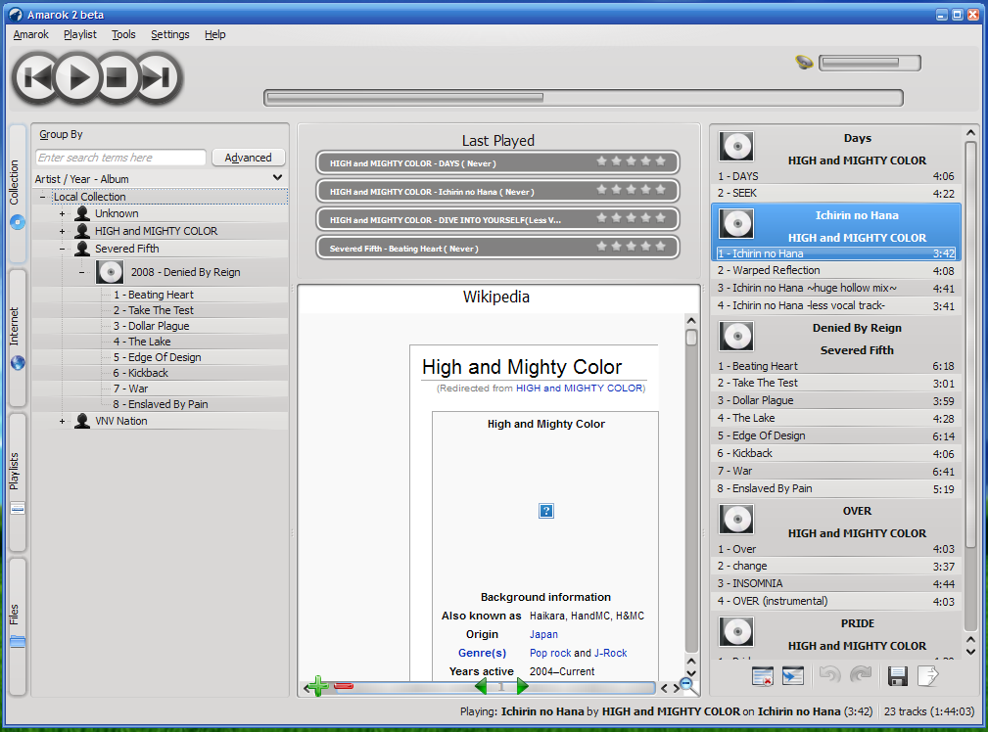Open the Settings menu
Image resolution: width=988 pixels, height=732 pixels.
point(170,34)
